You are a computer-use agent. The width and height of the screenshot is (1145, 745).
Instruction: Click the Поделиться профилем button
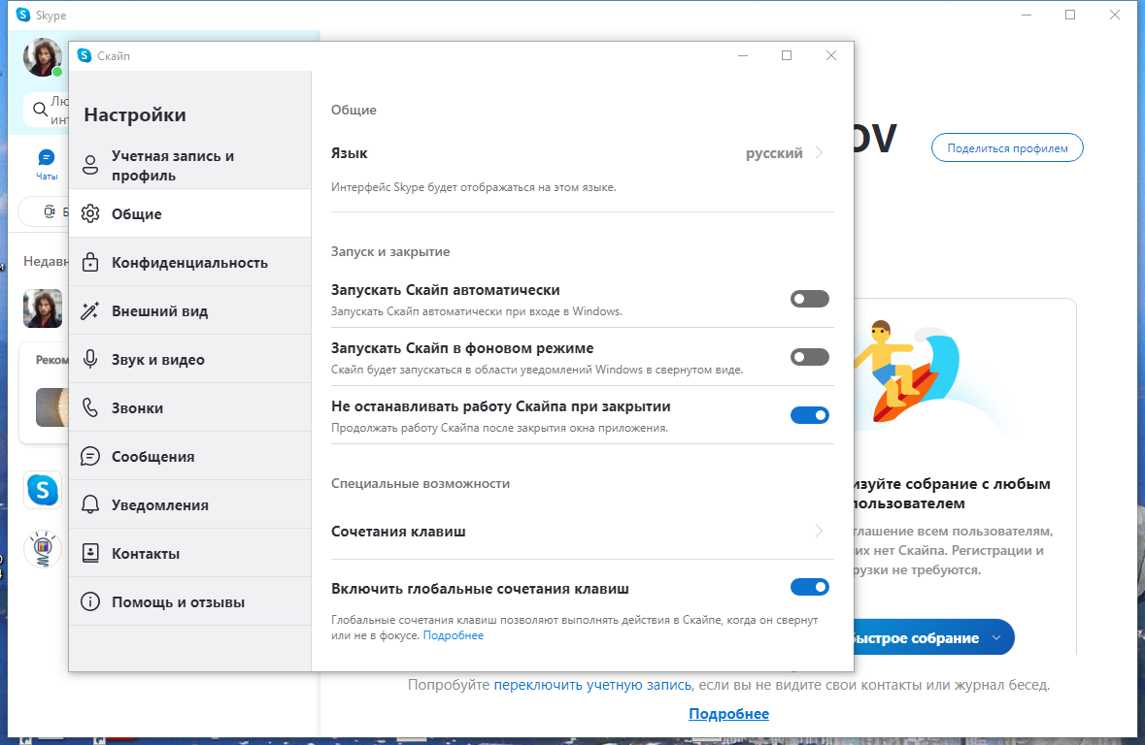click(1007, 148)
